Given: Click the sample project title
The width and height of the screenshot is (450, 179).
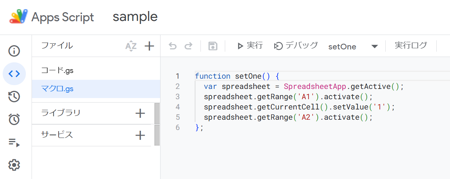Looking at the screenshot, I should point(135,17).
